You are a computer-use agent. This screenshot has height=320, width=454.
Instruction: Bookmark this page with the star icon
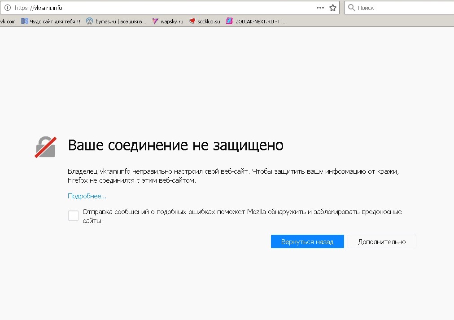point(333,8)
